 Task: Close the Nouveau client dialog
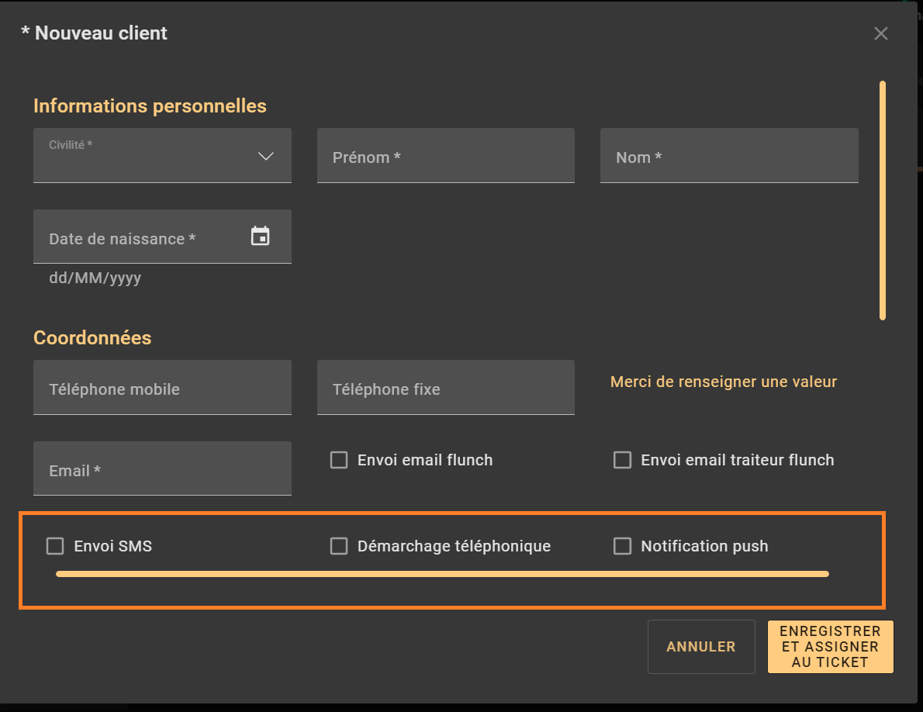pos(880,33)
